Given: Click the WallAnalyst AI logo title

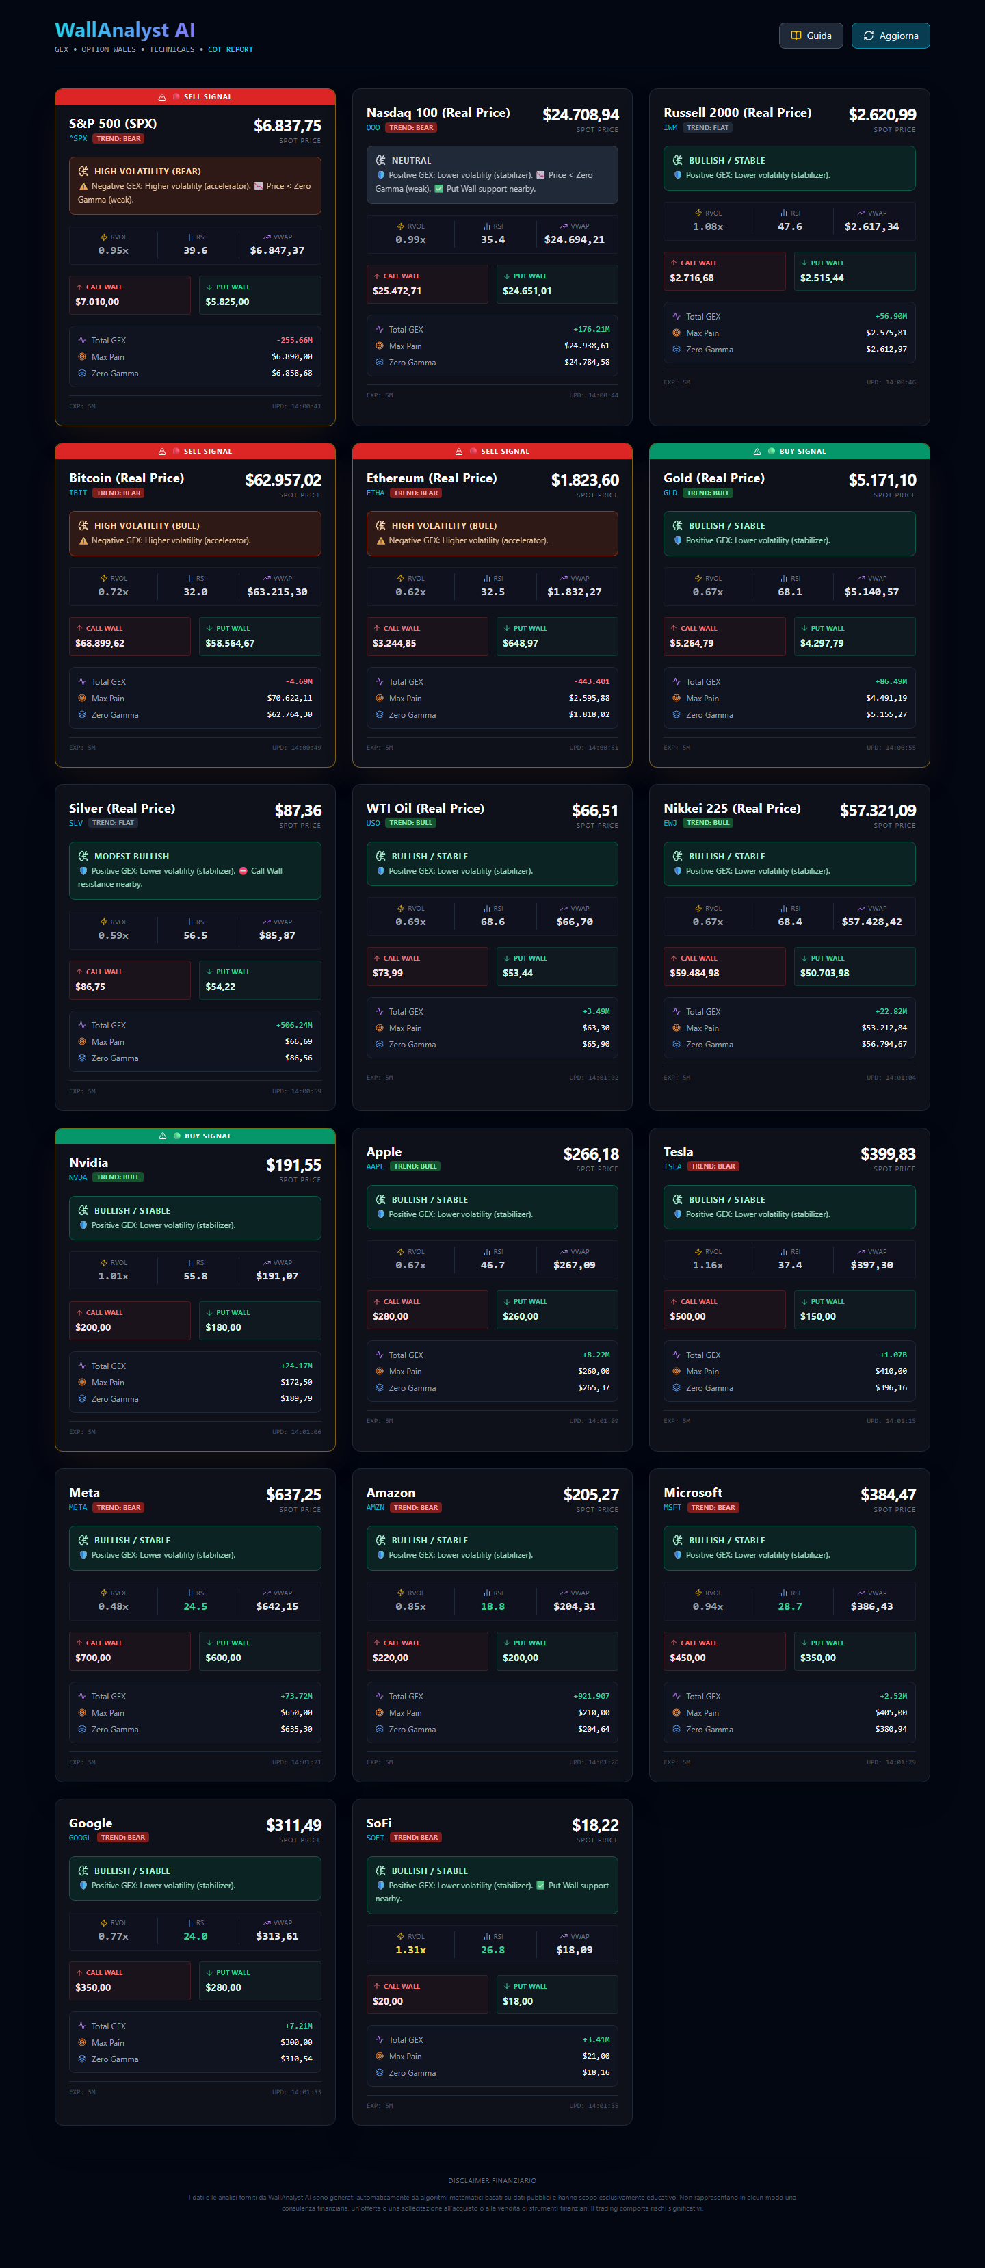Looking at the screenshot, I should [125, 30].
